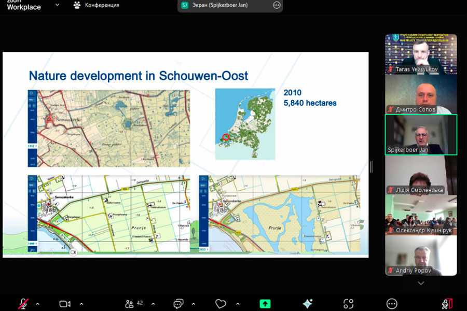Click the leave meeting icon
Image resolution: width=467 pixels, height=311 pixels.
coord(447,304)
